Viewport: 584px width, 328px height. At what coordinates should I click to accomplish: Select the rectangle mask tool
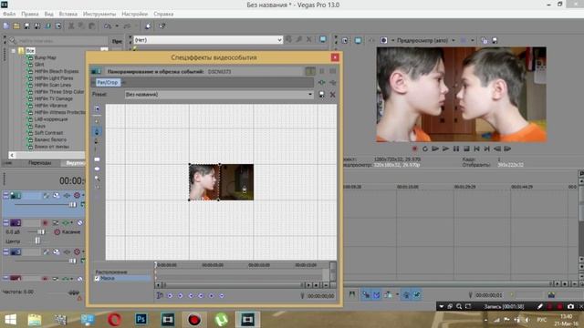click(98, 159)
